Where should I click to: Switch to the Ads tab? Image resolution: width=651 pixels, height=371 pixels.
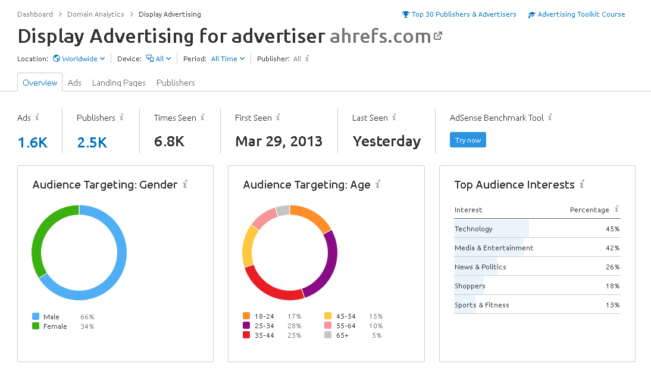pos(74,83)
